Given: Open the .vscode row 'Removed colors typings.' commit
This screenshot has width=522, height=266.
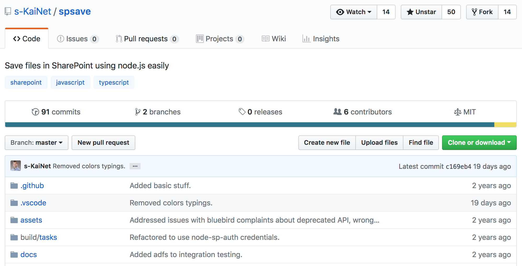Looking at the screenshot, I should [x=171, y=203].
